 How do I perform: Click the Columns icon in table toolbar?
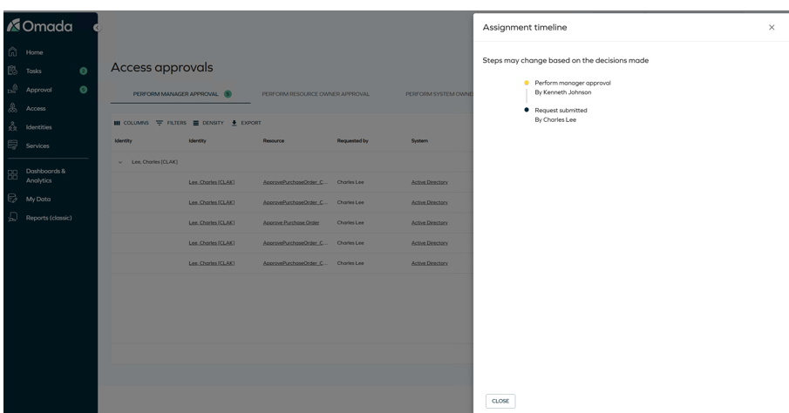coord(117,123)
